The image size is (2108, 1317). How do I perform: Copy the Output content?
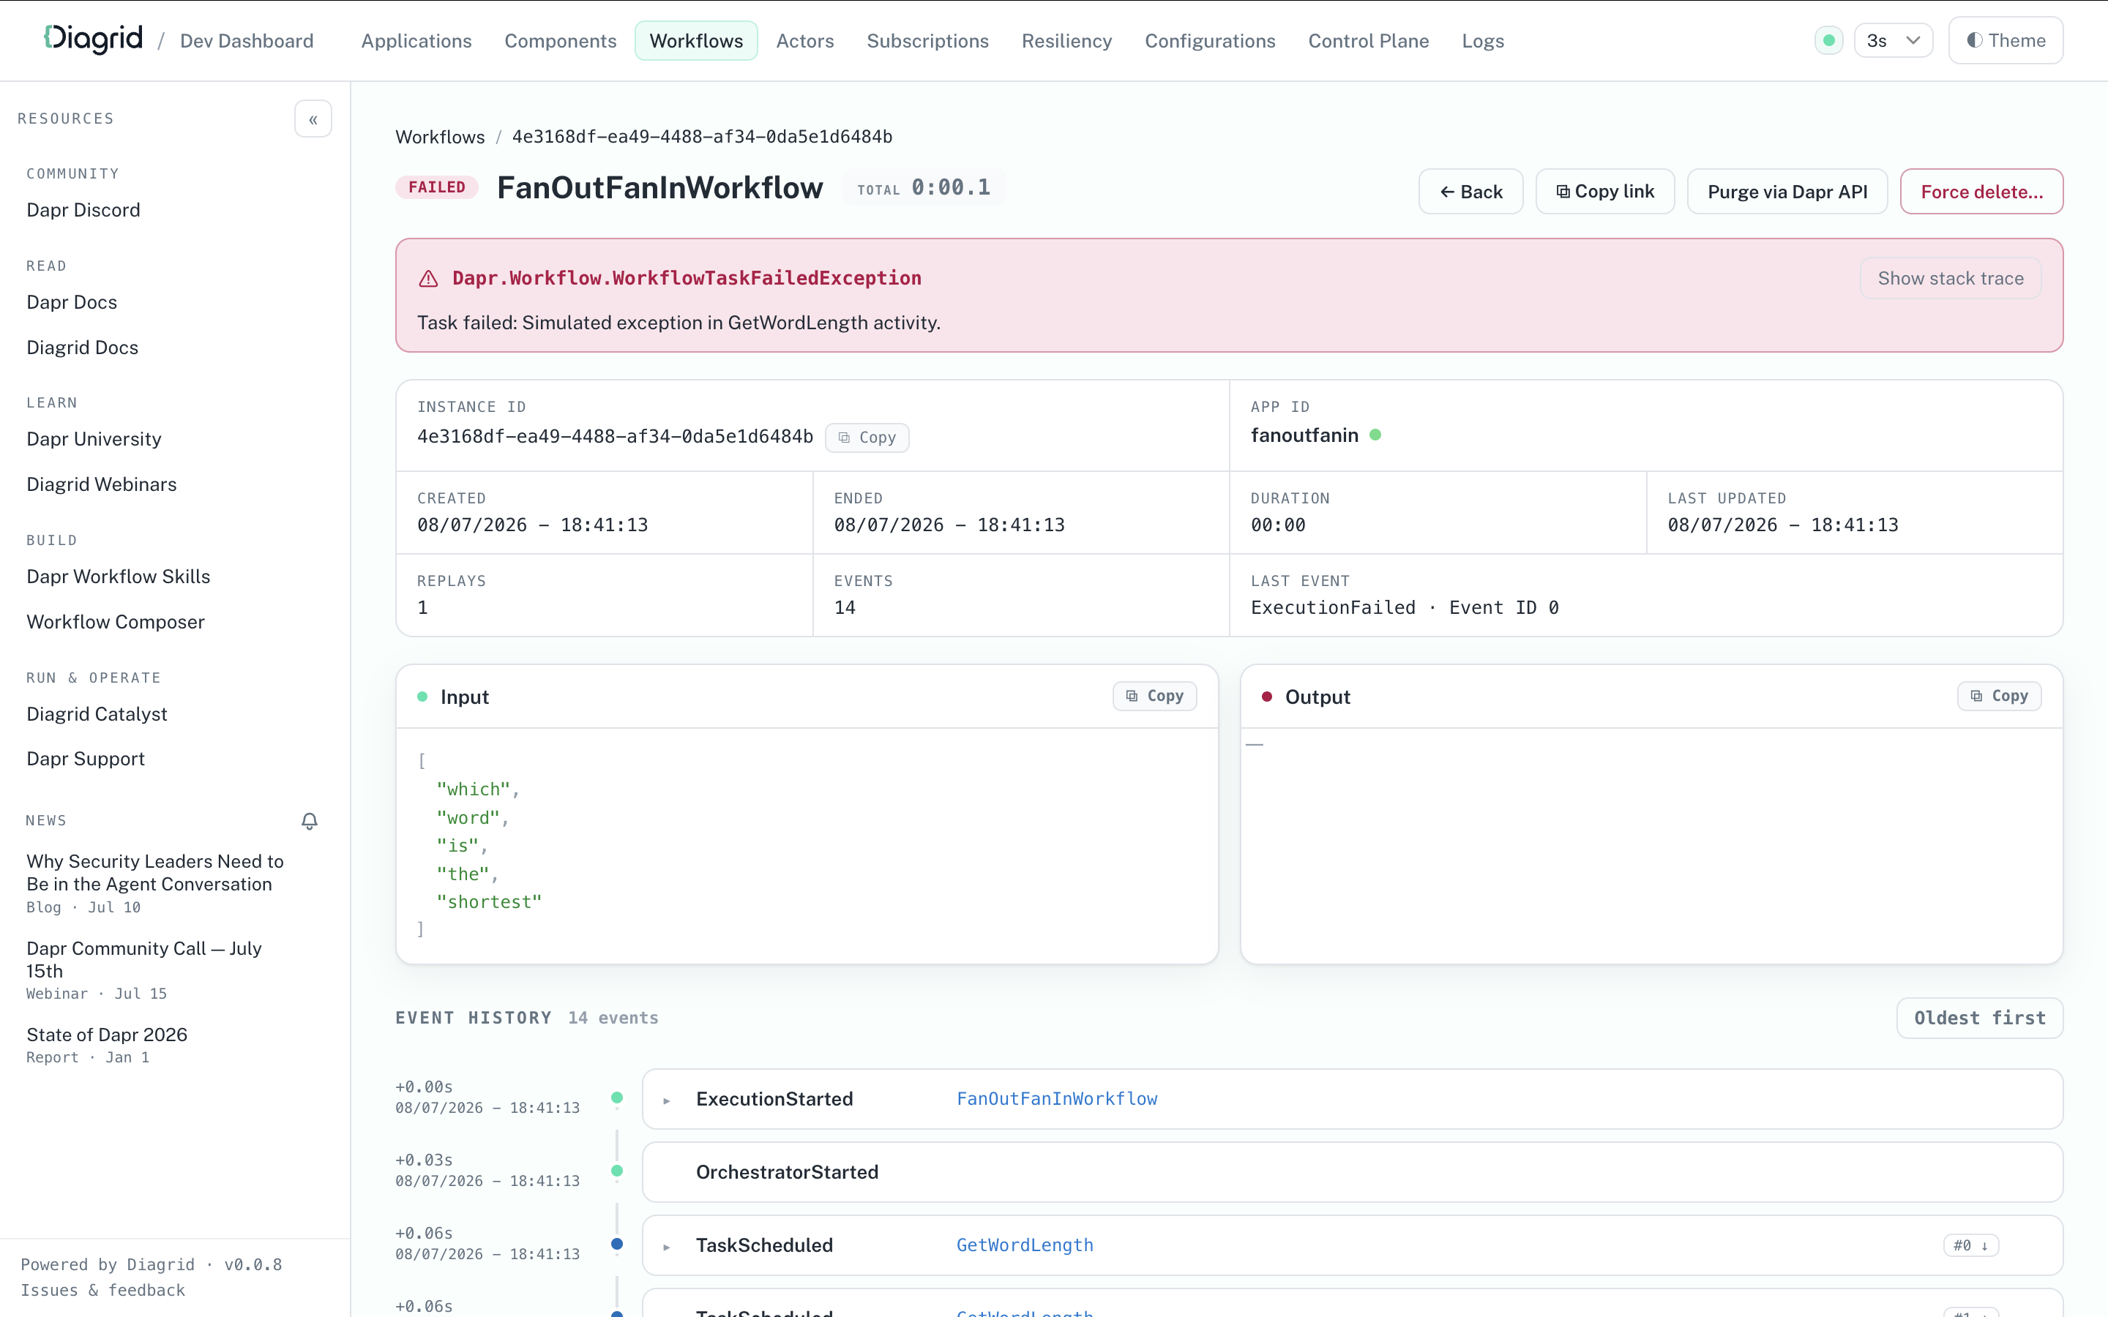[1999, 696]
